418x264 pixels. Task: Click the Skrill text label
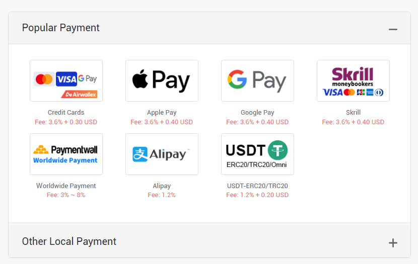click(x=353, y=113)
